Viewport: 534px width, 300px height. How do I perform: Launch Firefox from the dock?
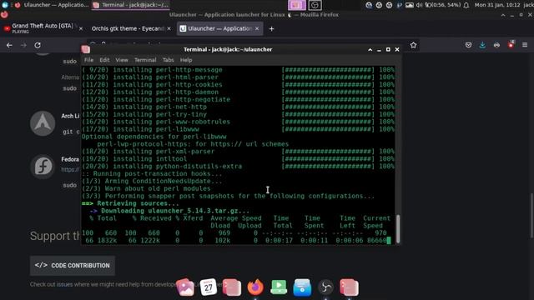(x=255, y=287)
